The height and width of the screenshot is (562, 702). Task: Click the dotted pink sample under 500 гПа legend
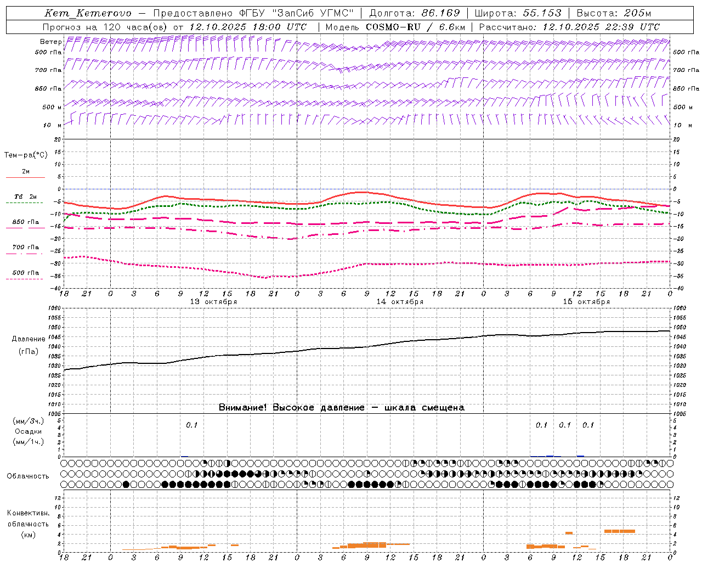(x=25, y=279)
